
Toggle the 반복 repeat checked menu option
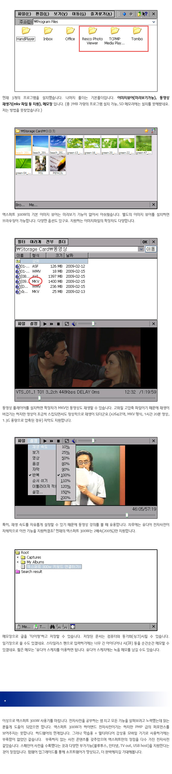click(36, 475)
